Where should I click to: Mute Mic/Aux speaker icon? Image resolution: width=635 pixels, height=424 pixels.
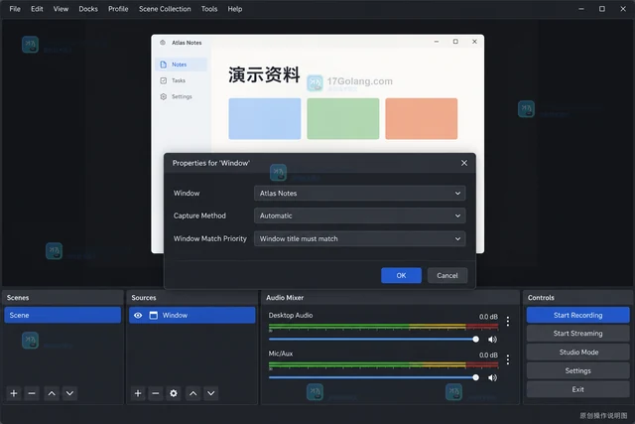click(492, 377)
